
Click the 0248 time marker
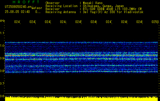tap(124, 22)
